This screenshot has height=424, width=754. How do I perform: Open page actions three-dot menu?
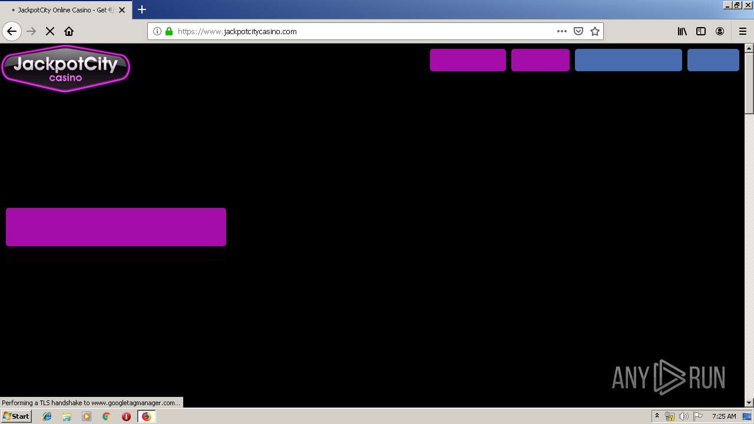click(x=562, y=31)
